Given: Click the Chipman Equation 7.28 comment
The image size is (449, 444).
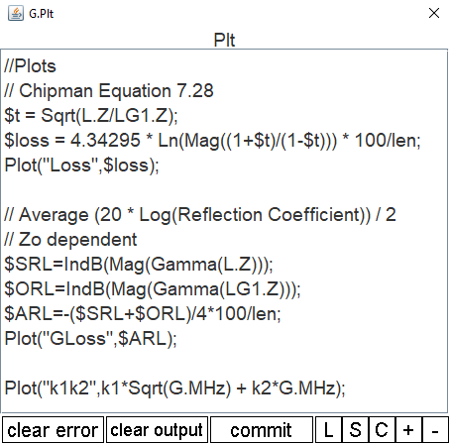Looking at the screenshot, I should [109, 91].
